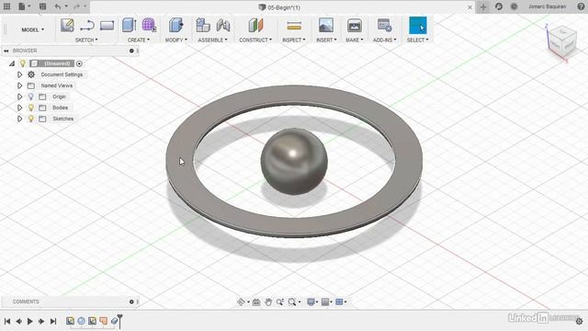Expand the Named Views node
This screenshot has width=588, height=331.
click(x=20, y=86)
